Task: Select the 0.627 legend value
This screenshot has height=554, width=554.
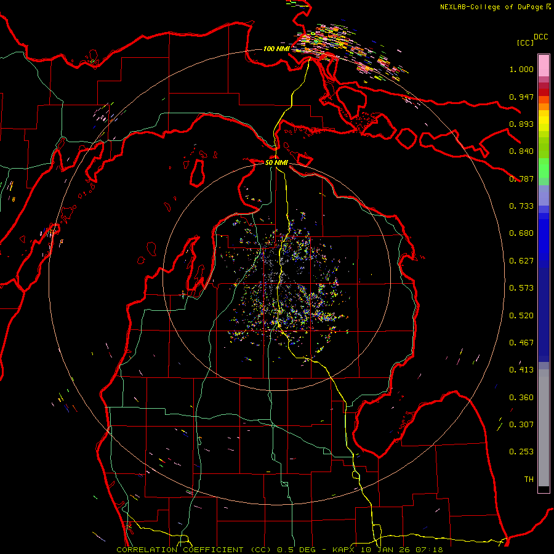Action: click(x=521, y=261)
